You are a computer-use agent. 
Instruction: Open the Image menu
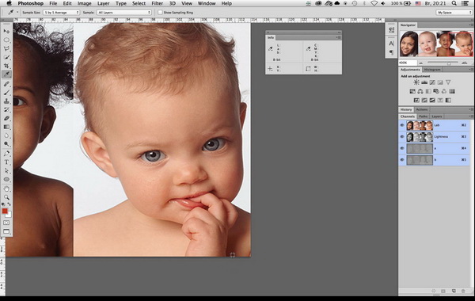click(84, 3)
